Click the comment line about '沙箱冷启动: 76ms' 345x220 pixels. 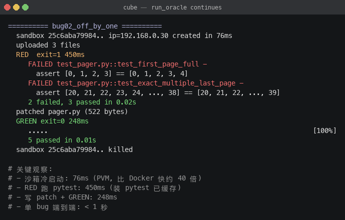click(105, 178)
